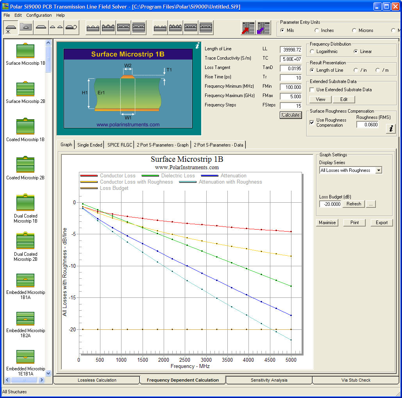Select per inch result presentation
The width and height of the screenshot is (402, 398).
click(356, 70)
